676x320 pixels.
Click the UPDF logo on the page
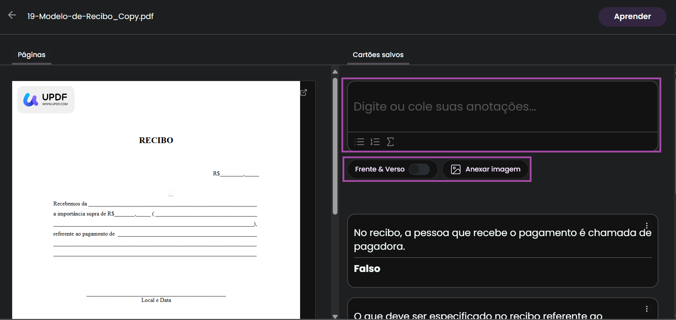(x=46, y=100)
